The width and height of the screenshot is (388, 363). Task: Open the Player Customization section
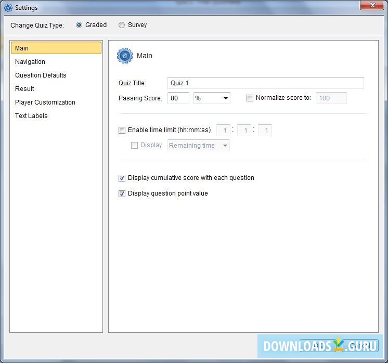click(x=56, y=102)
